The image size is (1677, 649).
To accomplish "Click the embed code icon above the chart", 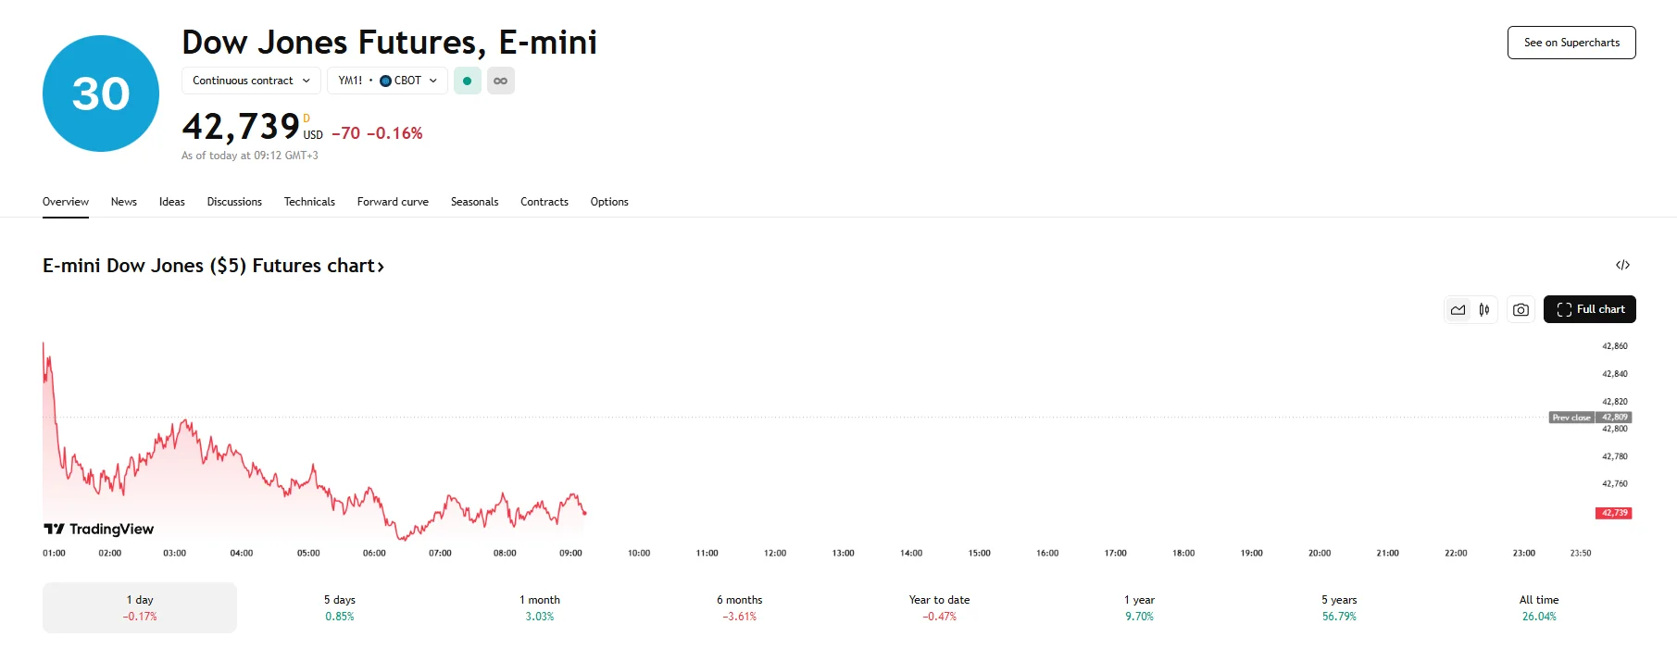I will click(1622, 265).
